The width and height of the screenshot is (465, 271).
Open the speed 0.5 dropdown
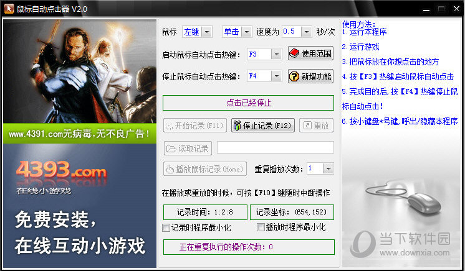(x=307, y=32)
